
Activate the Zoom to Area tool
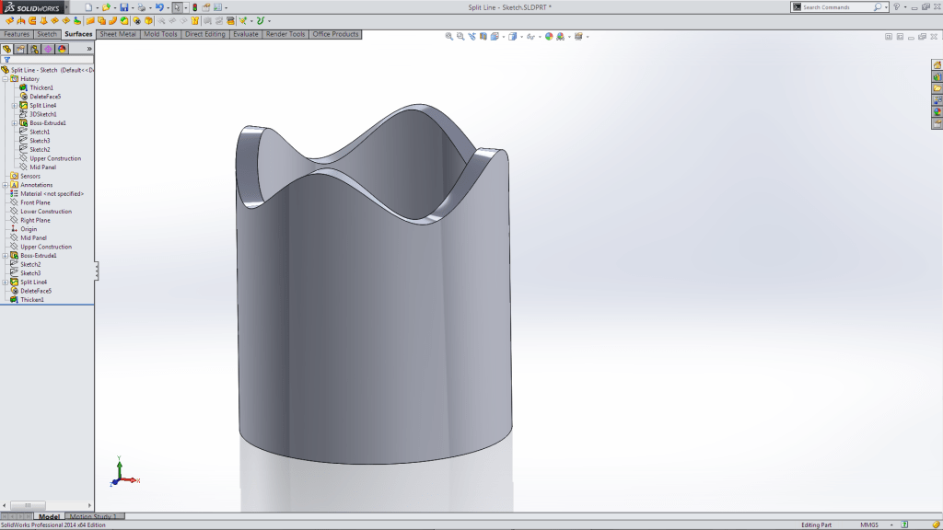(460, 38)
